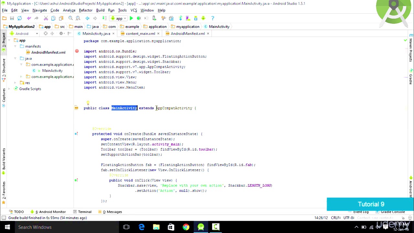Click the scroll from source target icon
Screen dimensions: 414x233
click(x=46, y=34)
